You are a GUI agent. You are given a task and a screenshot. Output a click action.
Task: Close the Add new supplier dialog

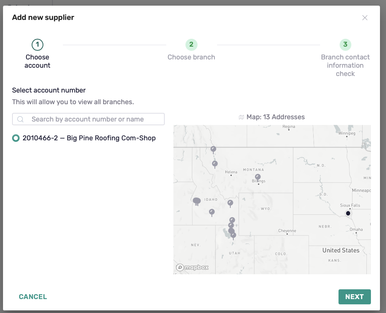click(365, 18)
